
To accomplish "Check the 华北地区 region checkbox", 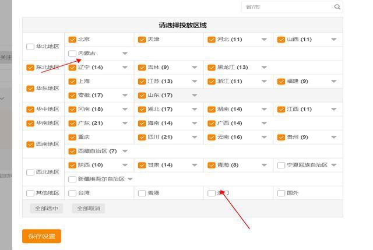I will pyautogui.click(x=30, y=47).
